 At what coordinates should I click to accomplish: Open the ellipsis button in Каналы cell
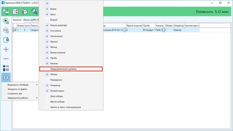tap(163, 30)
